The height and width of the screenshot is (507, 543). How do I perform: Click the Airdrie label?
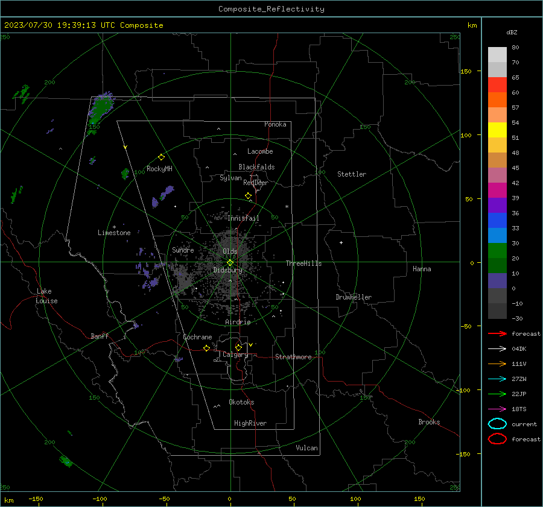point(238,322)
